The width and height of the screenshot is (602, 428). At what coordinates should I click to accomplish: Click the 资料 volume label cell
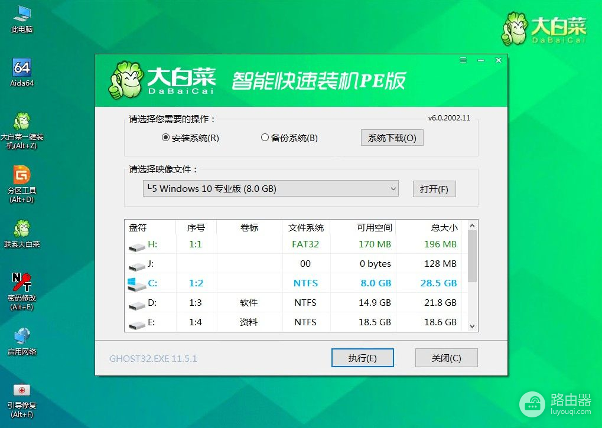249,322
